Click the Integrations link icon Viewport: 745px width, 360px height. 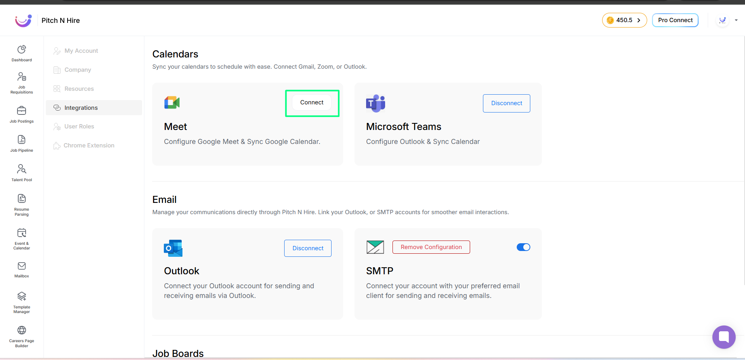57,108
